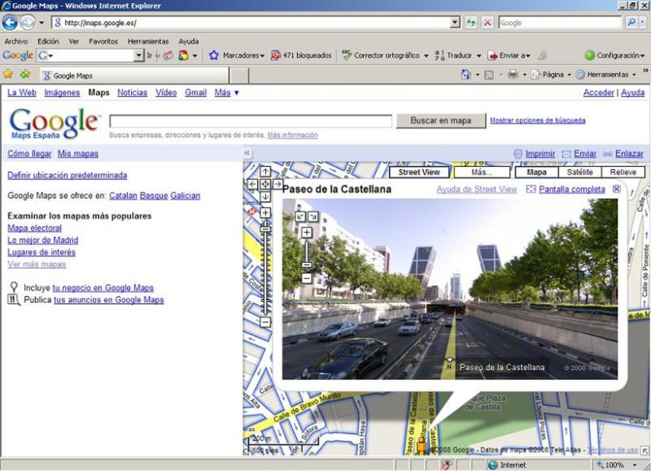The height and width of the screenshot is (471, 651).
Task: Click the browser back arrow button
Action: (10, 23)
